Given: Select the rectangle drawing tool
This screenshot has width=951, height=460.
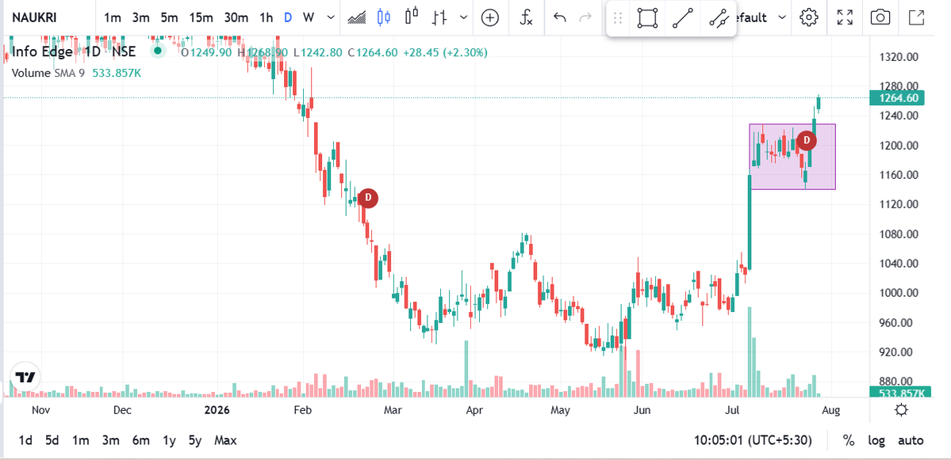Looking at the screenshot, I should [x=648, y=18].
